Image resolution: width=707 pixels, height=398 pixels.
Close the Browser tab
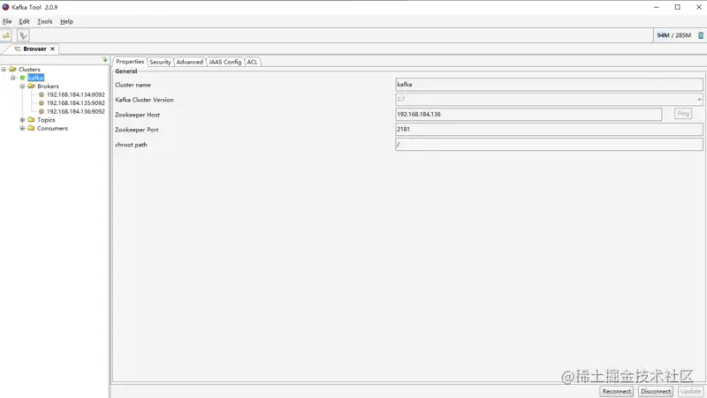point(52,49)
